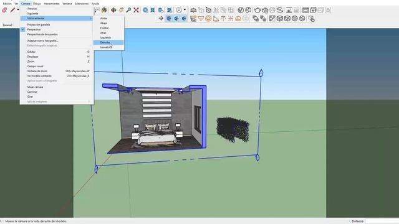
Task: Open the Edición menu
Action: coord(7,4)
